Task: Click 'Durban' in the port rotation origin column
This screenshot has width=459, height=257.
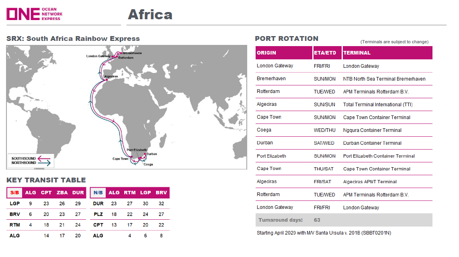Action: pos(264,143)
